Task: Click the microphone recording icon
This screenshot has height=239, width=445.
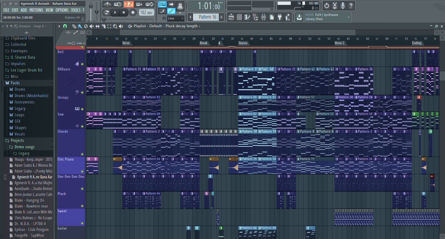Action: tap(343, 6)
